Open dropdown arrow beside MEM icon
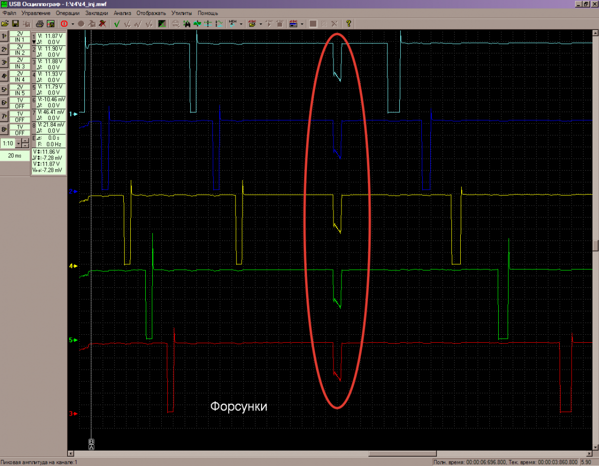This screenshot has height=466, width=599. [241, 23]
